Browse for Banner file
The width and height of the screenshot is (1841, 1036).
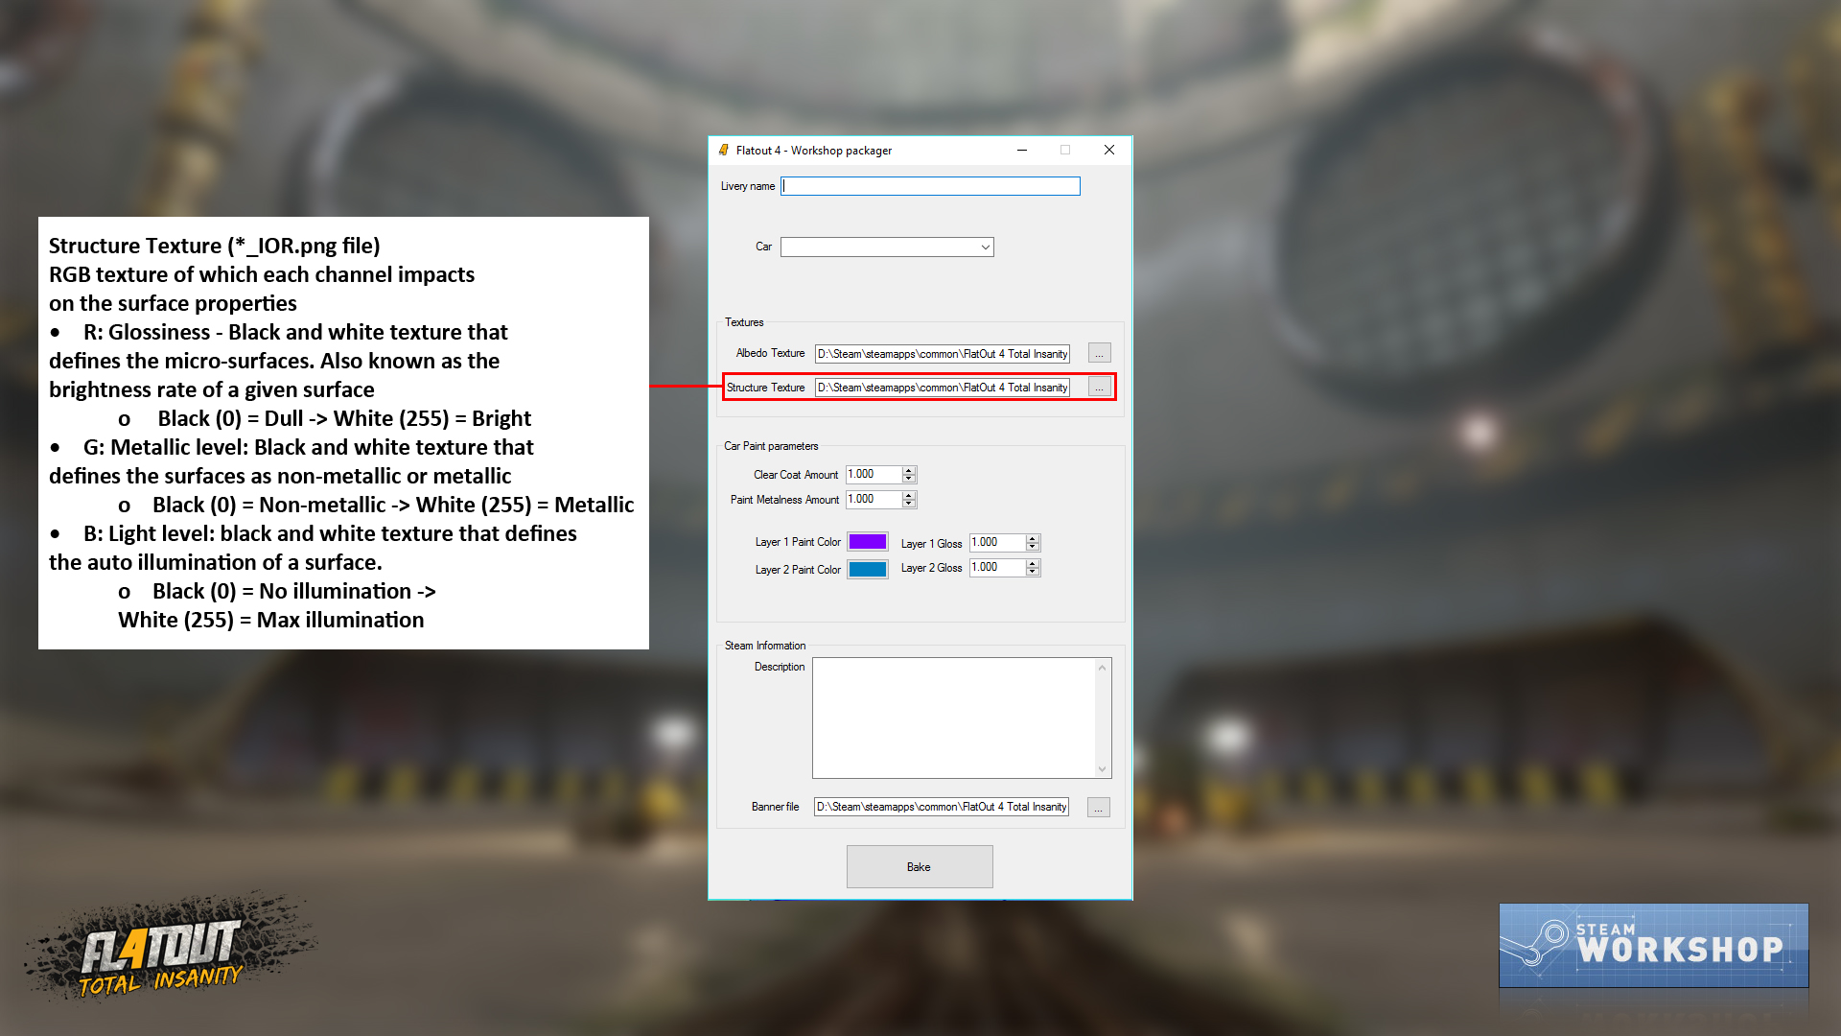(1099, 808)
